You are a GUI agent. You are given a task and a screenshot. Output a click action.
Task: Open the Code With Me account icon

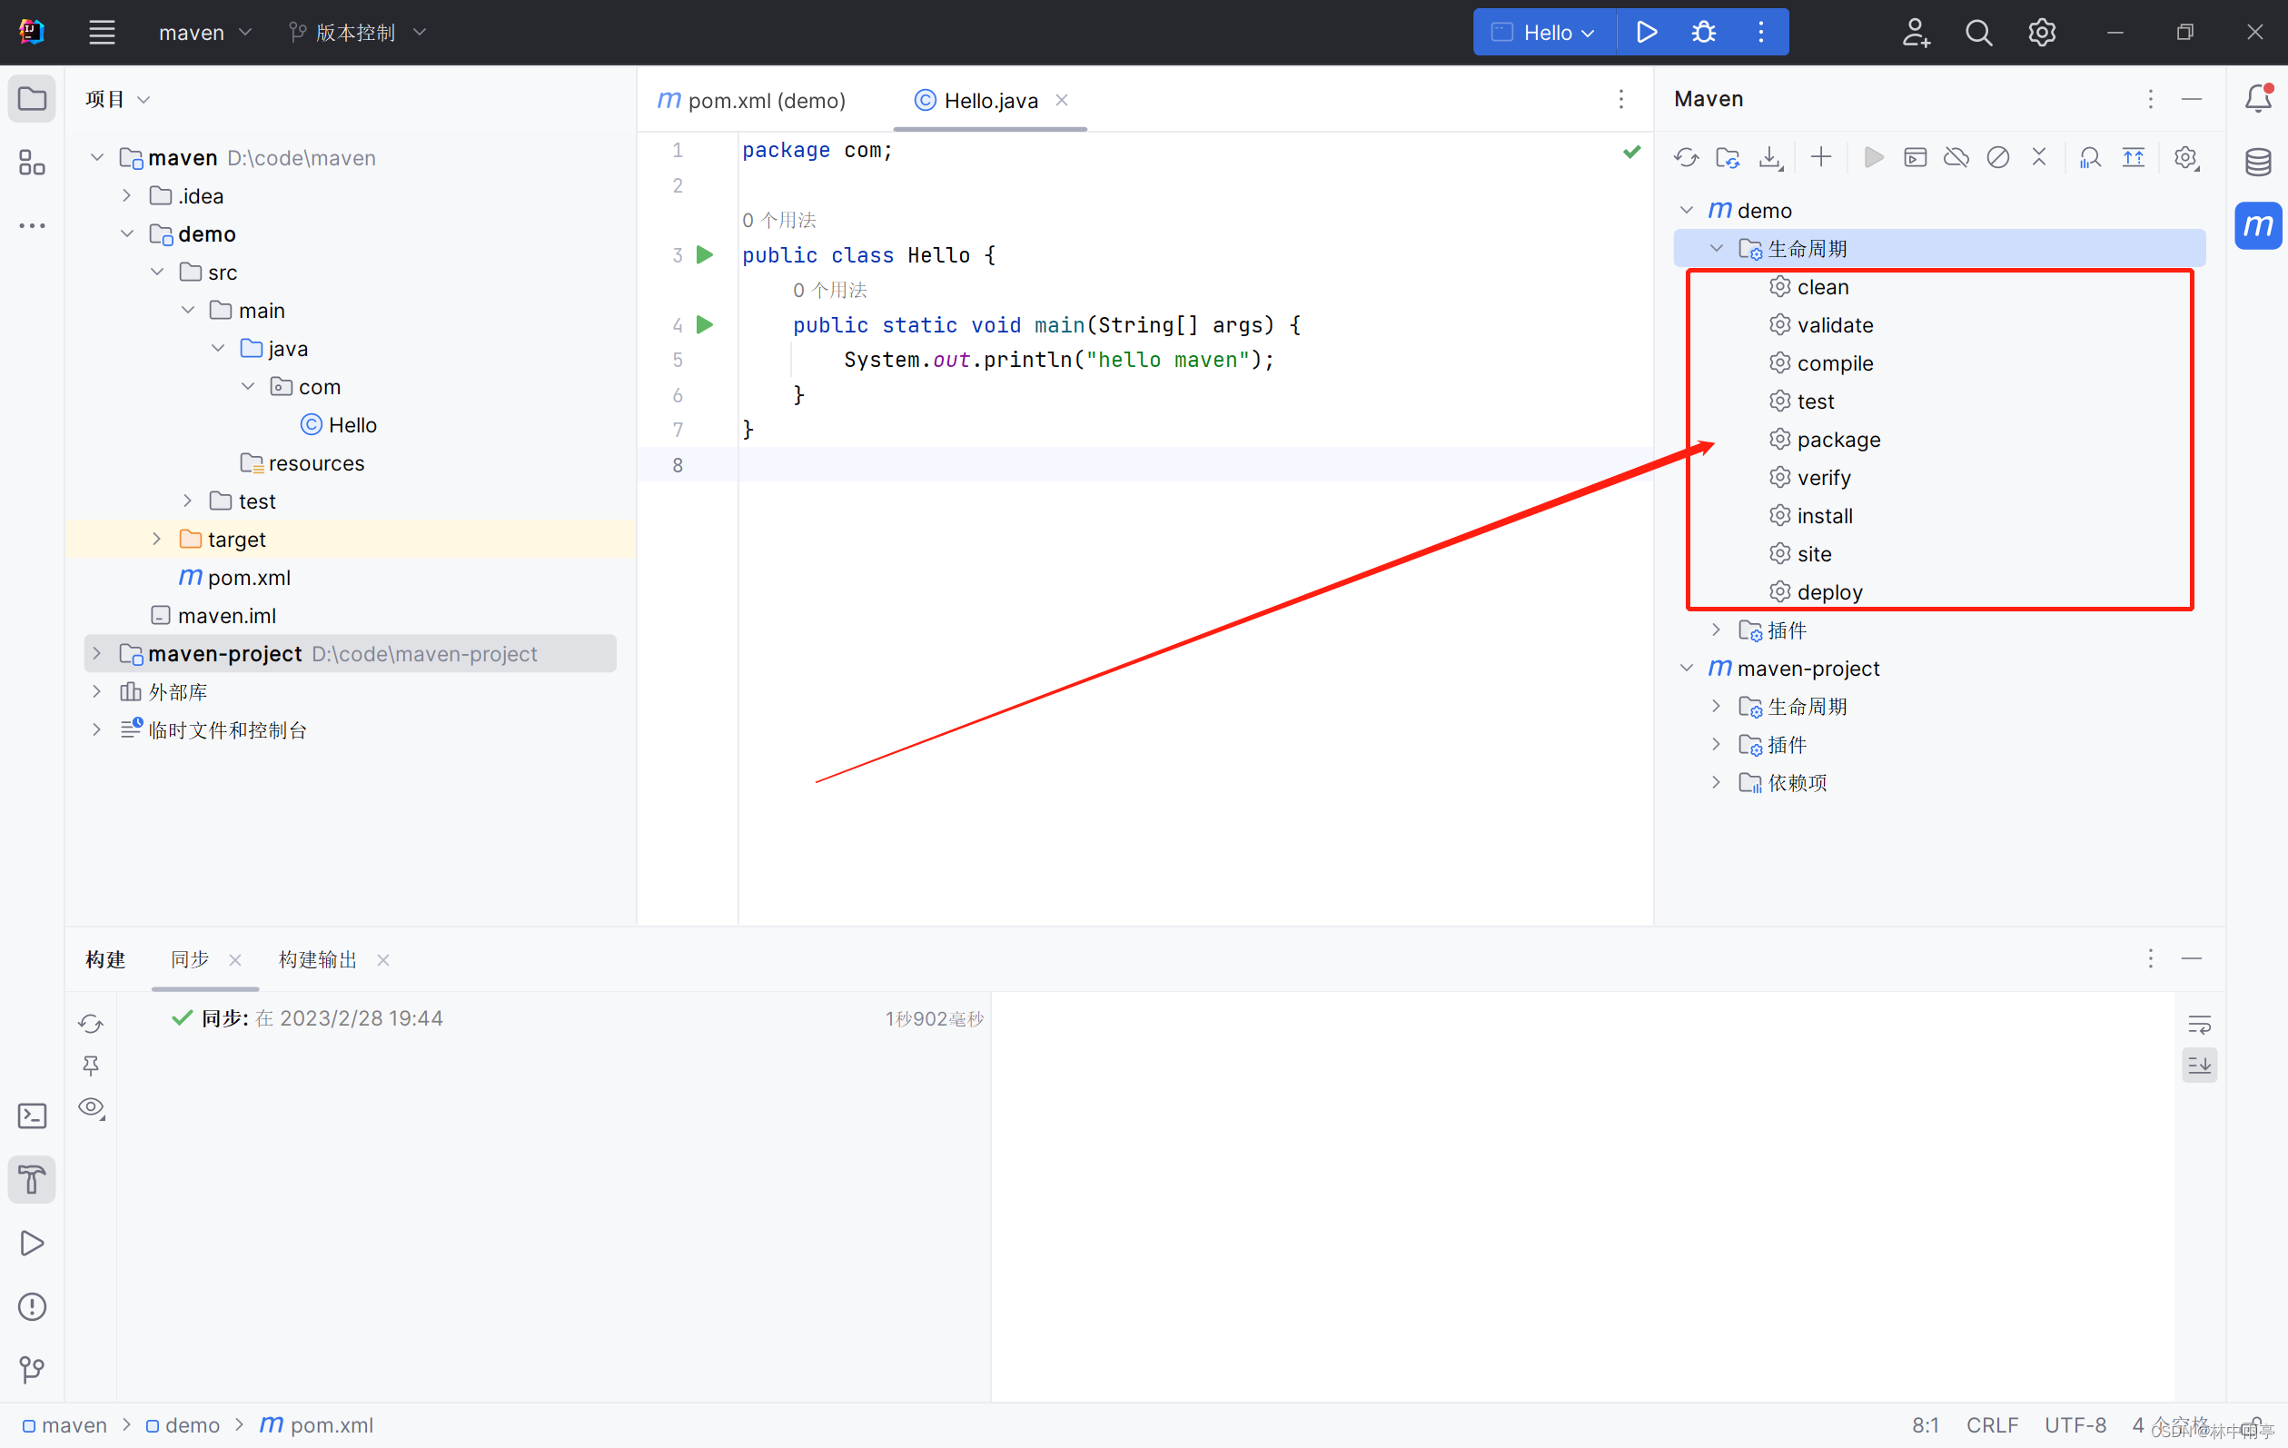coord(1916,33)
